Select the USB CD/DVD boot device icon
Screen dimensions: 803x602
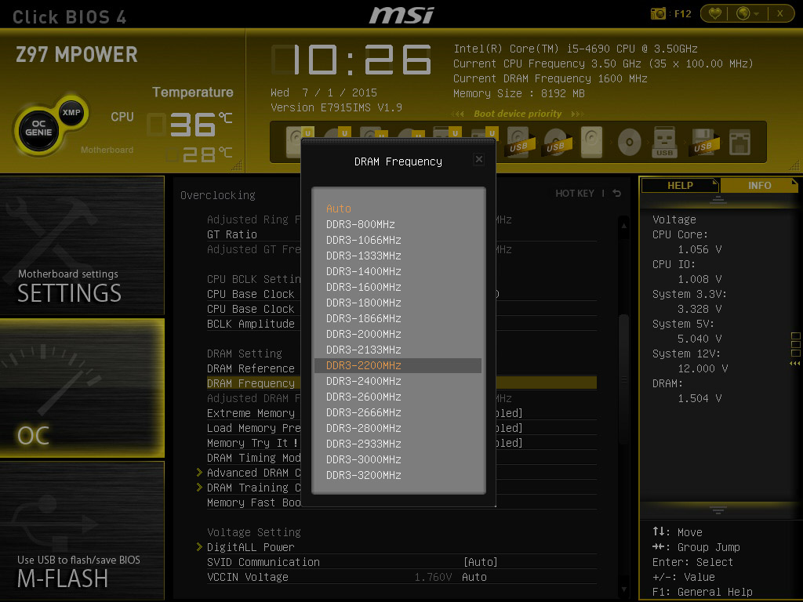[558, 142]
